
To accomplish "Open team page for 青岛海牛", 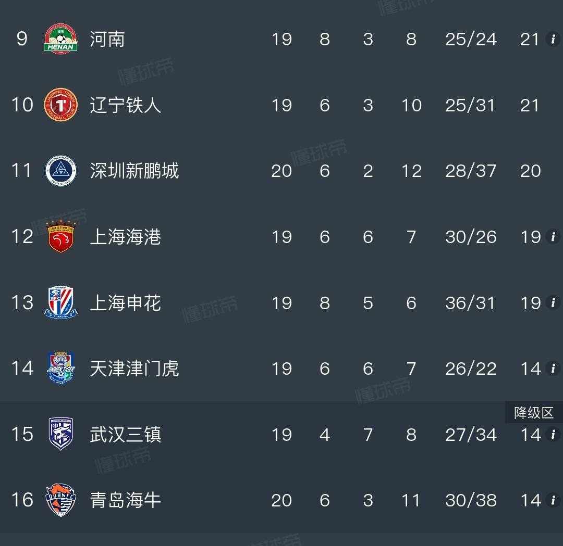I will 125,500.
